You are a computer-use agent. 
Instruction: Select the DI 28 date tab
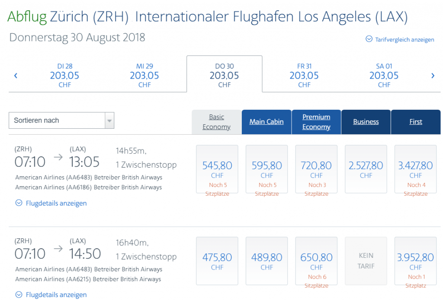(x=65, y=76)
